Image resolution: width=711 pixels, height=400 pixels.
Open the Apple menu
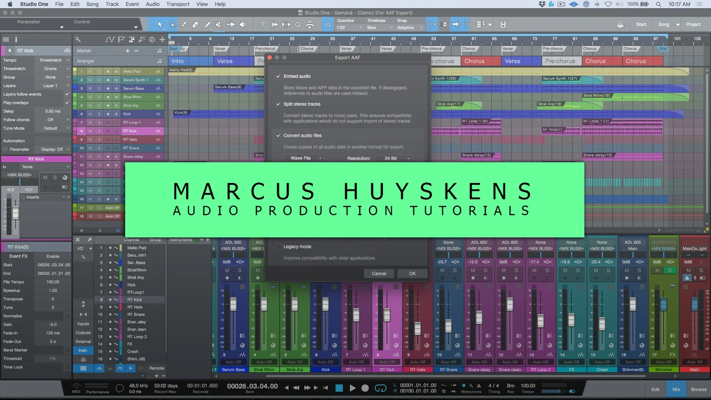9,4
